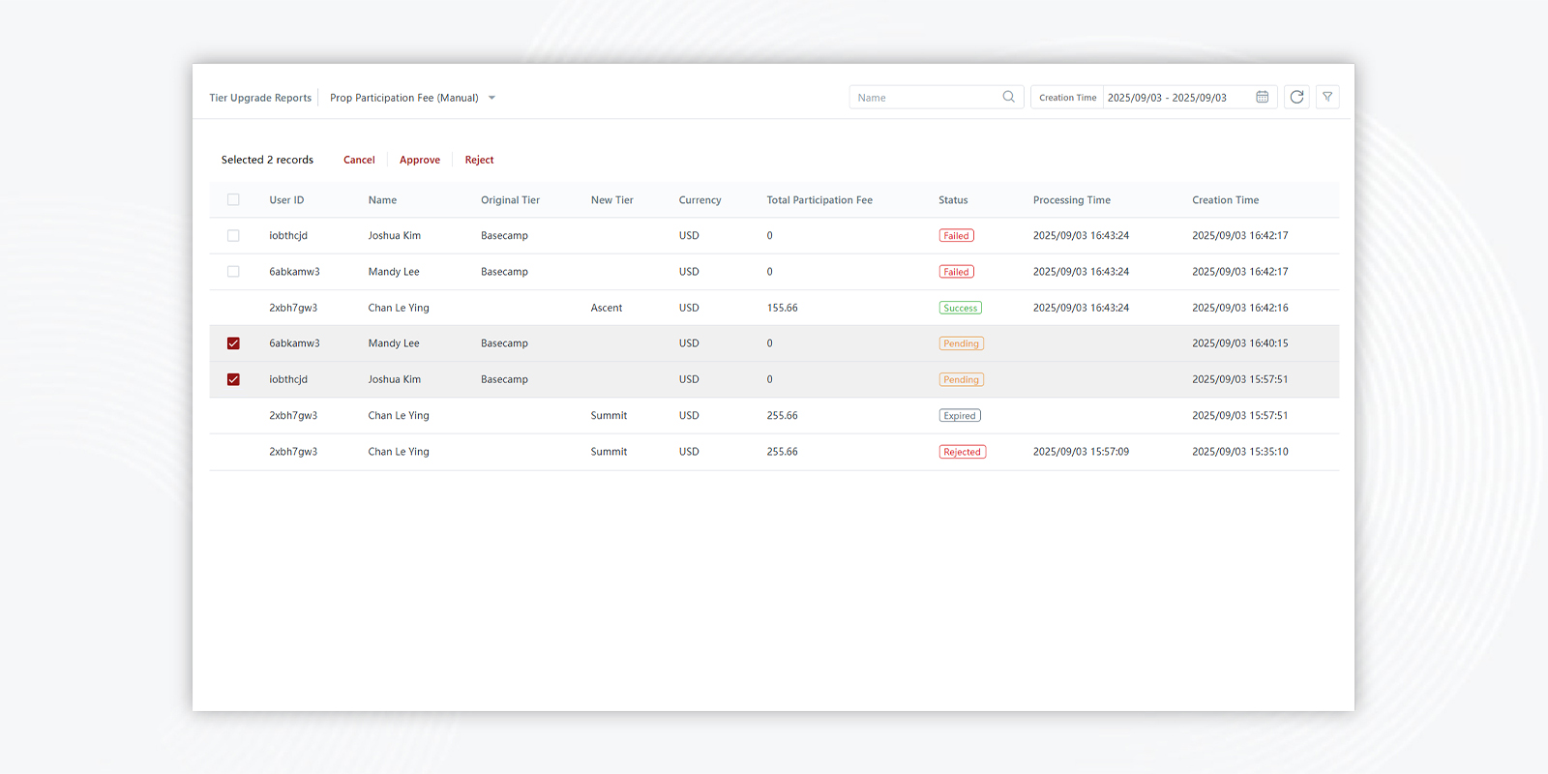Click the Original Tier column header

[x=510, y=200]
